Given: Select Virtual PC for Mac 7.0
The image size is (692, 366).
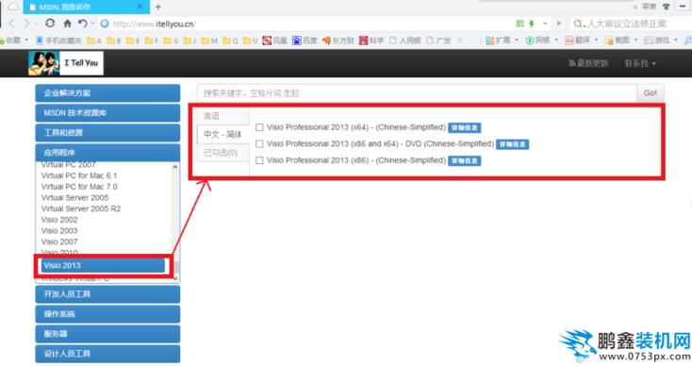Looking at the screenshot, I should 79,187.
